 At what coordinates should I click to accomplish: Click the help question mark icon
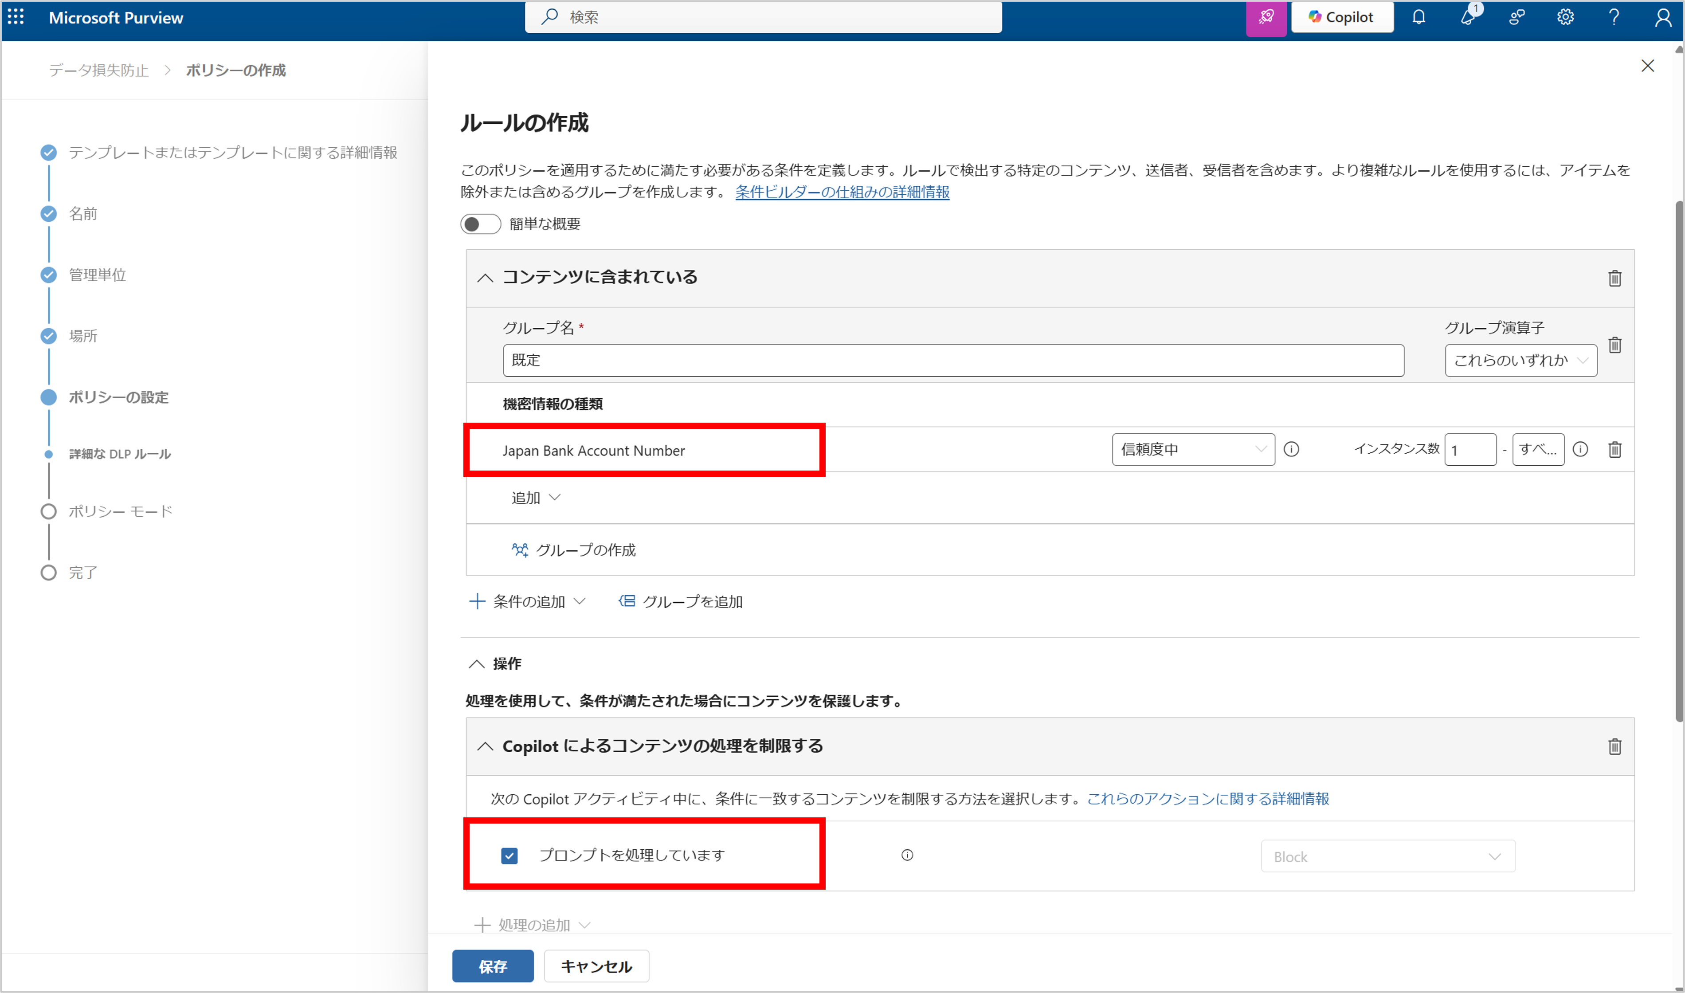click(1614, 17)
